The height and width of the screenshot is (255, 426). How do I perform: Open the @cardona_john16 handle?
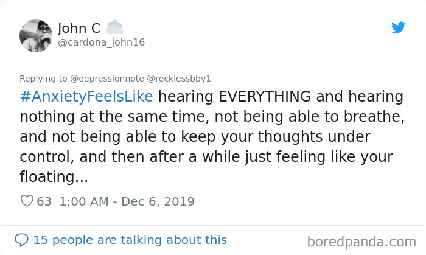click(100, 43)
